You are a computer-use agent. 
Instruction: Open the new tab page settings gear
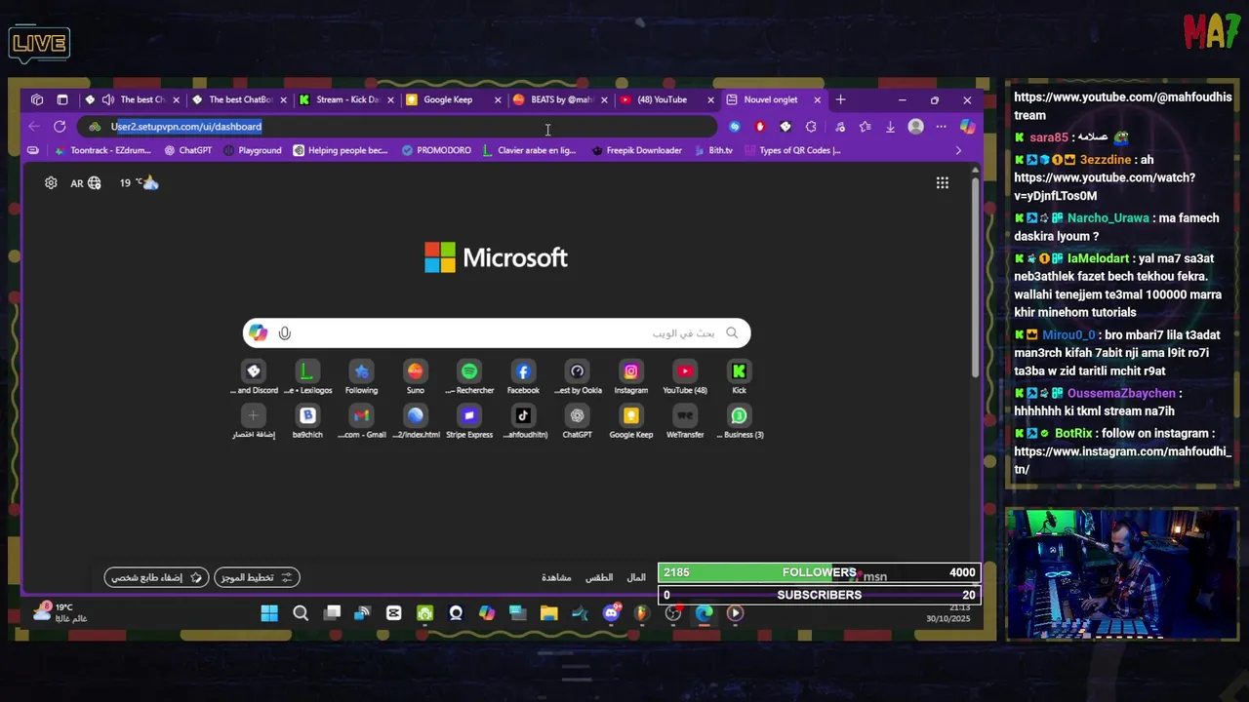click(51, 182)
